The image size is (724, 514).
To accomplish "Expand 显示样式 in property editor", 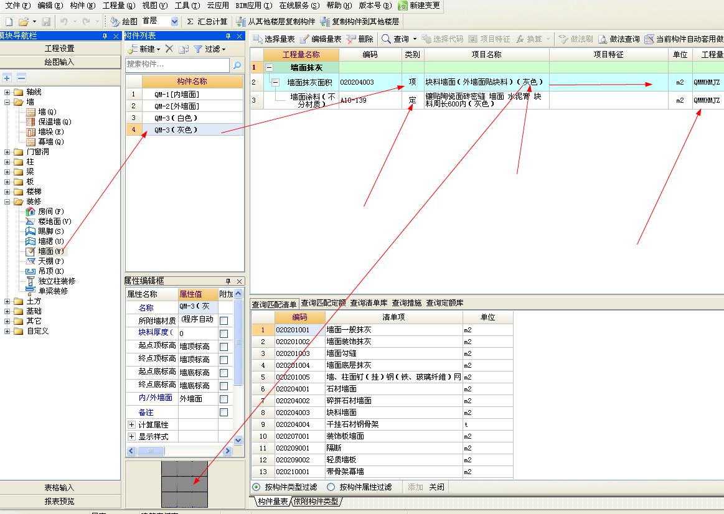I will pos(131,436).
